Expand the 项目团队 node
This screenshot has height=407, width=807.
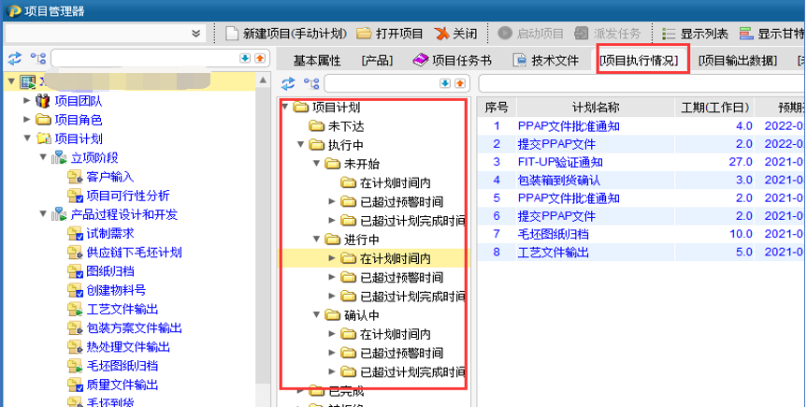point(27,100)
